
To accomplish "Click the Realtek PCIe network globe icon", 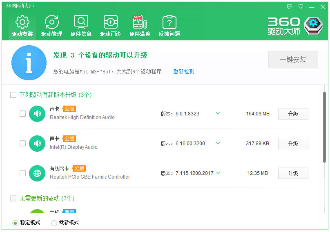I will (37, 173).
